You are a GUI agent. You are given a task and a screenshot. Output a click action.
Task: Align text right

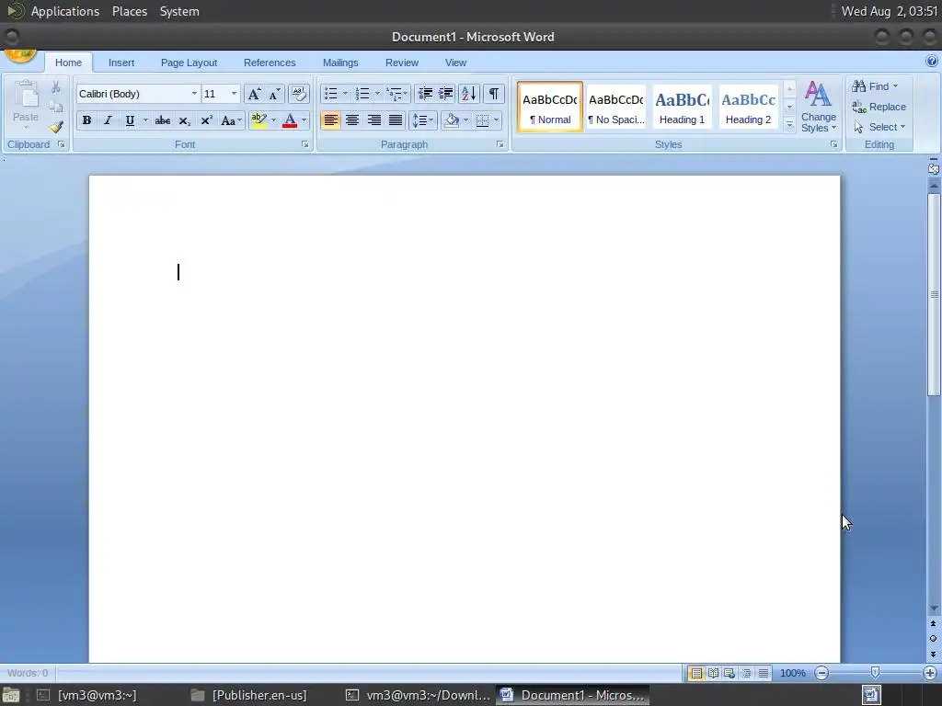[373, 120]
